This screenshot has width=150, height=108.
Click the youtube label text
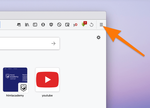pos(47,95)
